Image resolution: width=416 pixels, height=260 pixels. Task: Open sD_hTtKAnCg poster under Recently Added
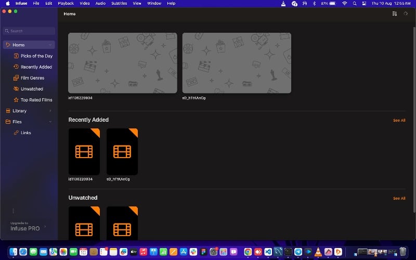click(x=122, y=151)
